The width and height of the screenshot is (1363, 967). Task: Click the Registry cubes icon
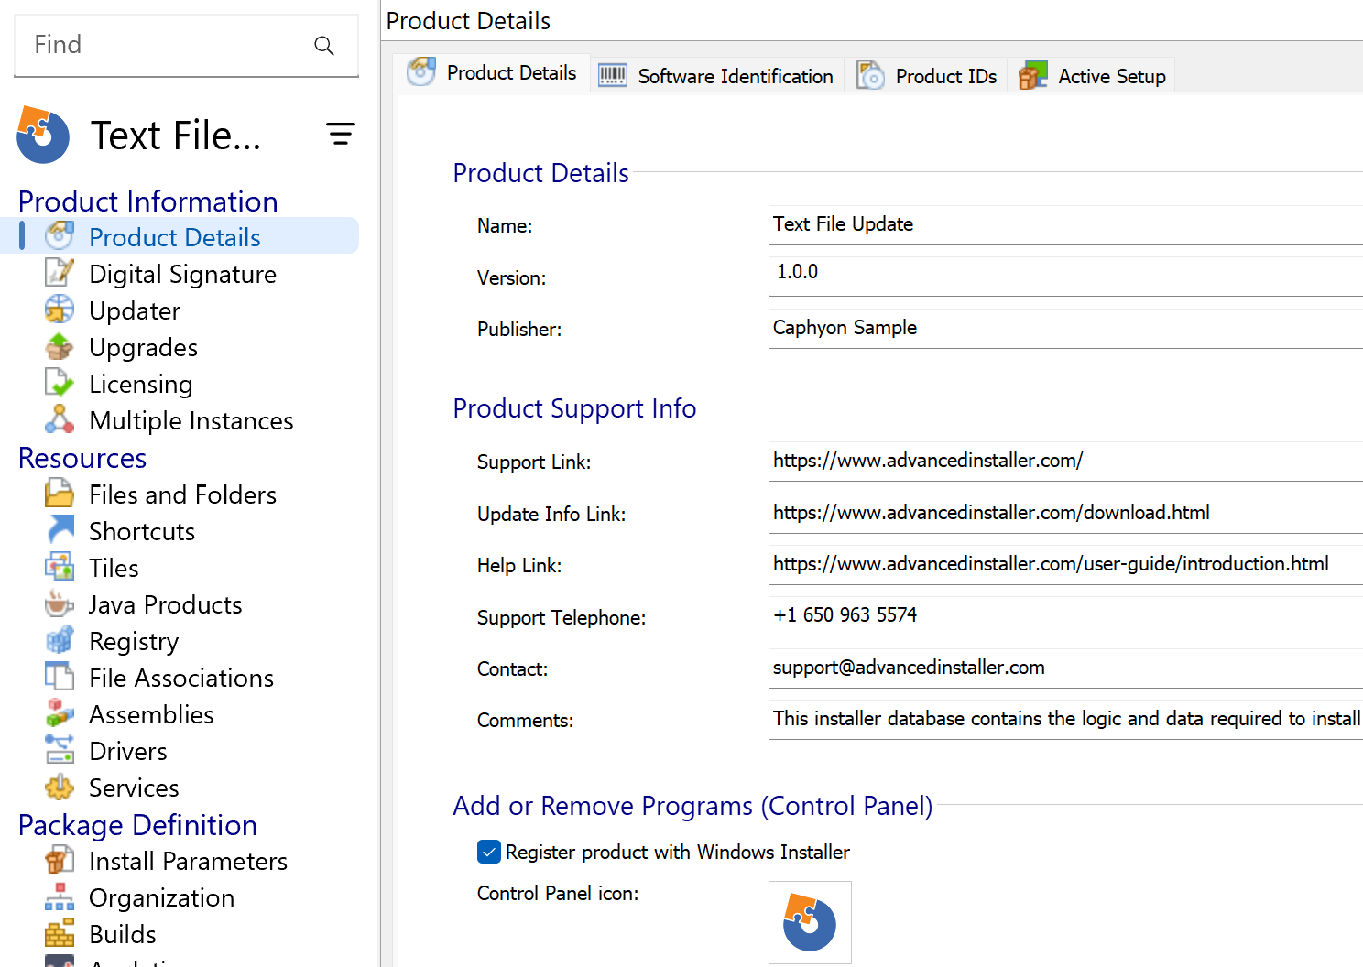(60, 640)
